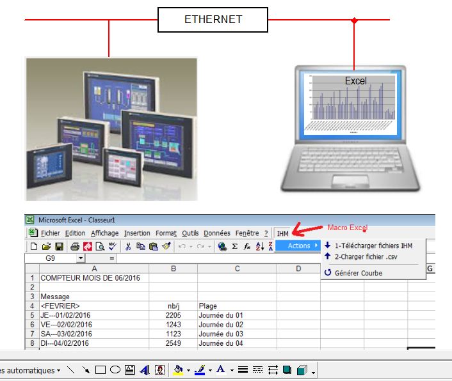Sort ascending with the A-Z icon

click(x=260, y=246)
